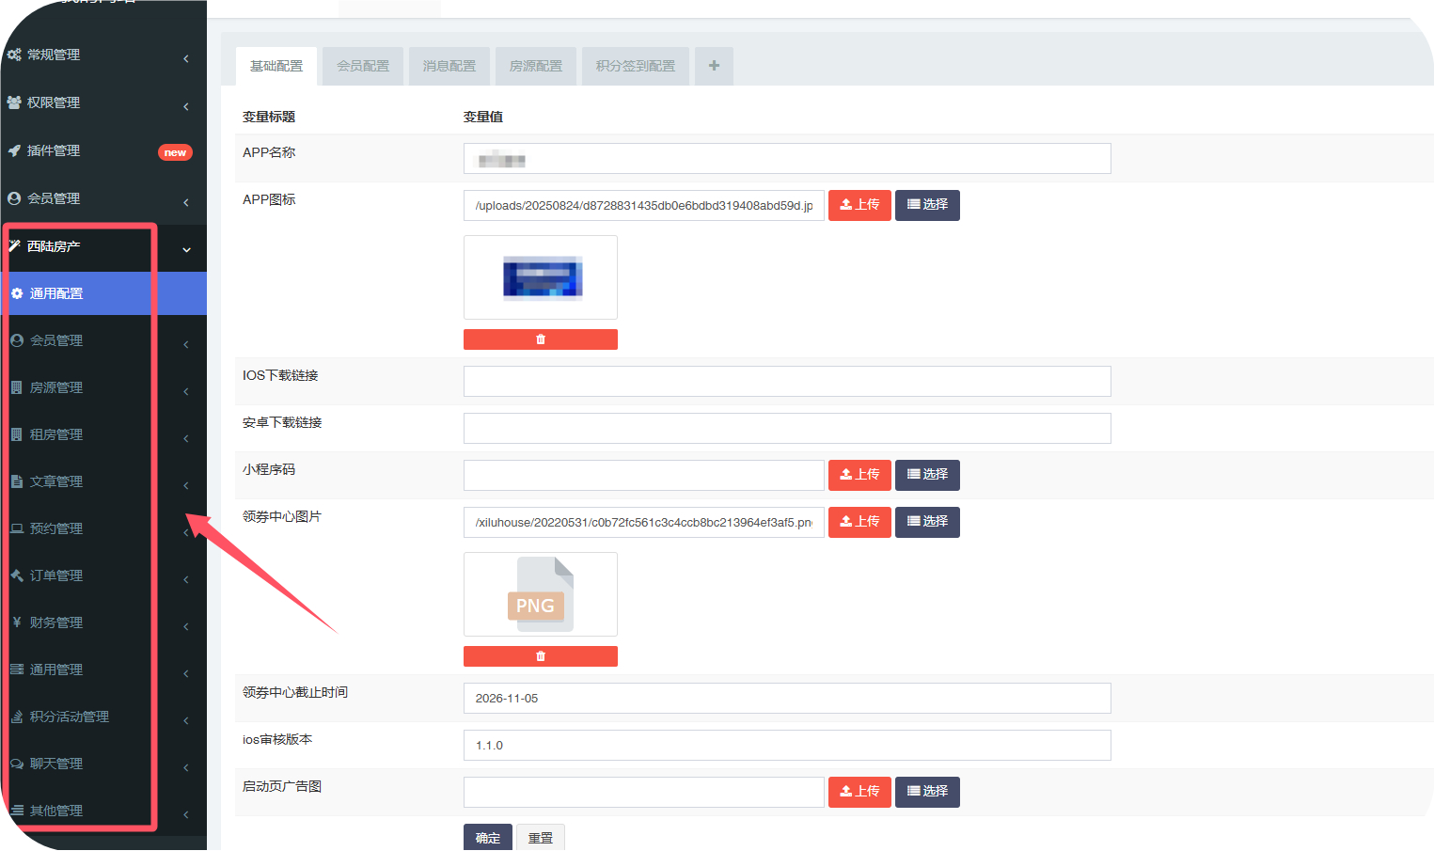This screenshot has height=851, width=1434.
Task: Click 选择 button for 启动页广告图
Action: click(x=927, y=792)
